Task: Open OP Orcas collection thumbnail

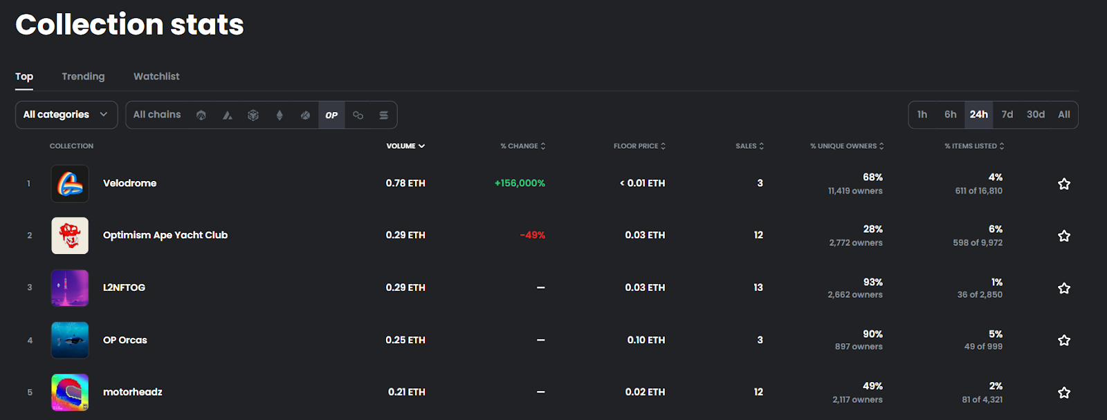Action: pos(70,340)
